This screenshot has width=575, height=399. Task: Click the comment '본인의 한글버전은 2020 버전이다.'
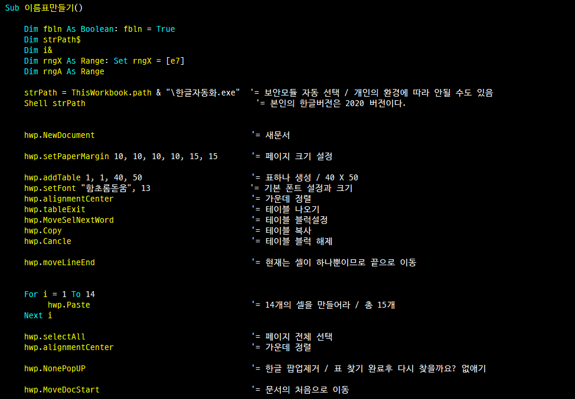(338, 103)
